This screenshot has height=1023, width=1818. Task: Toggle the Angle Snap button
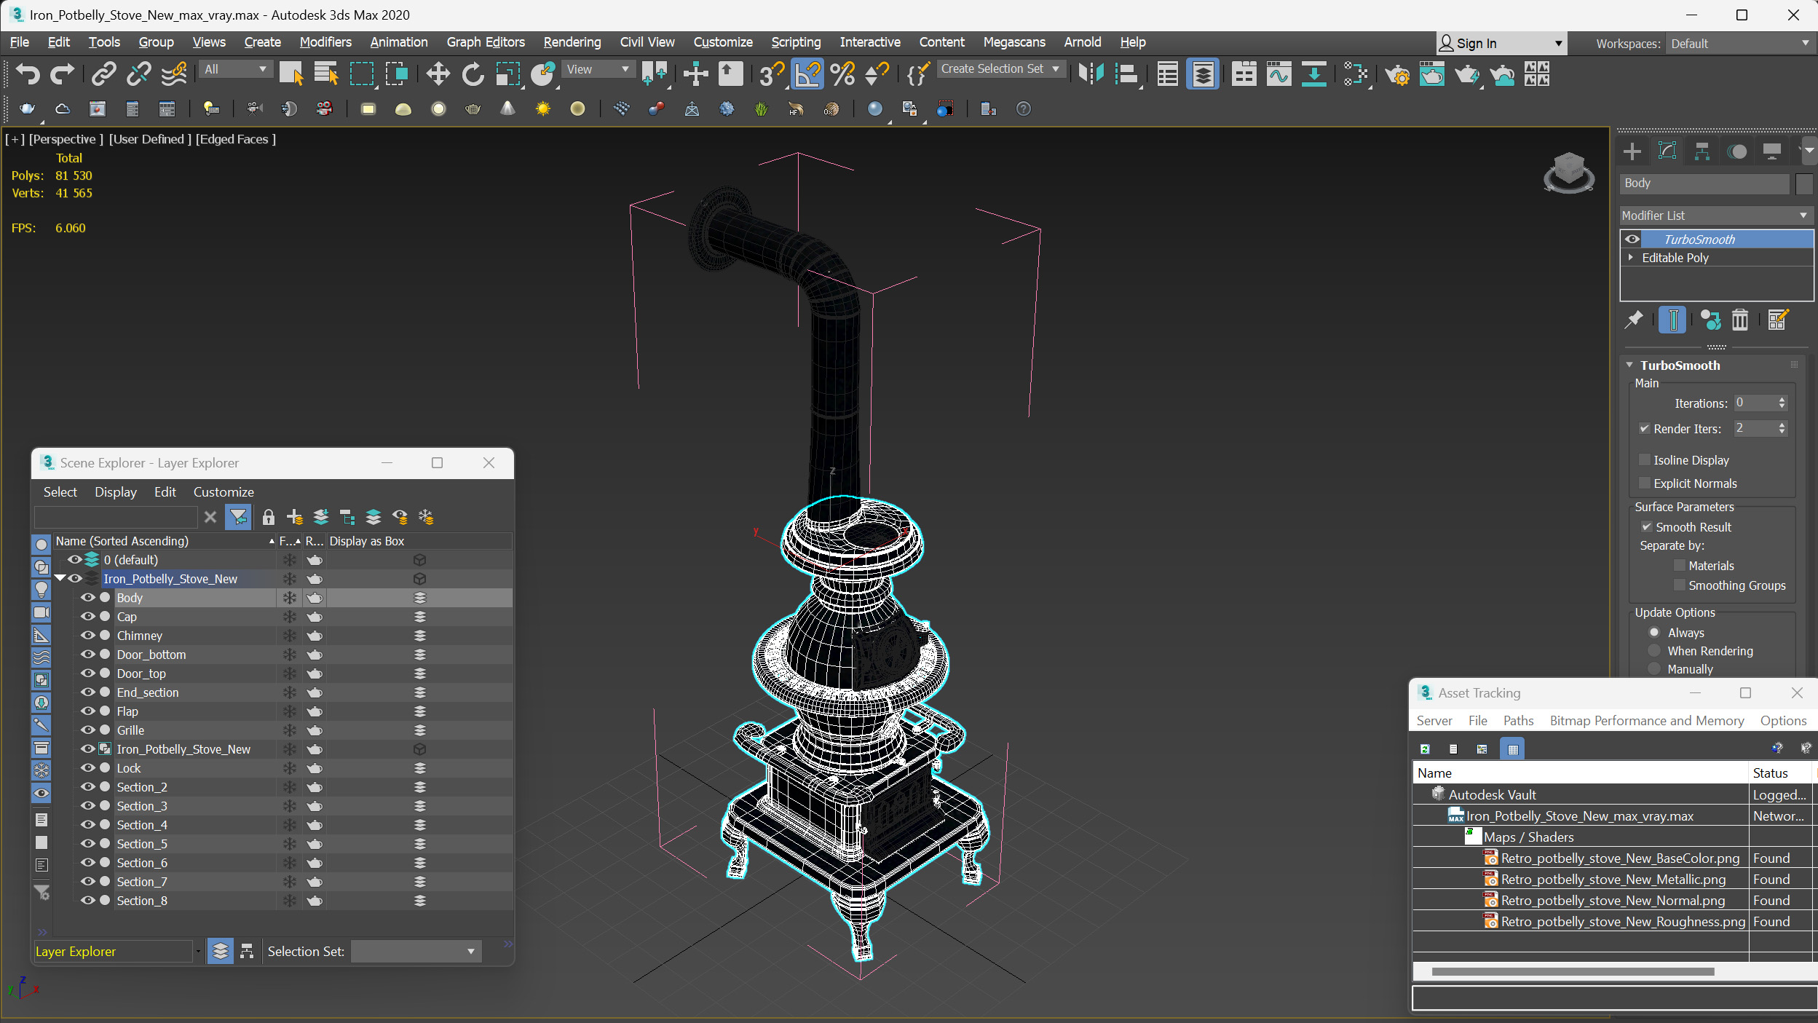[x=807, y=74]
